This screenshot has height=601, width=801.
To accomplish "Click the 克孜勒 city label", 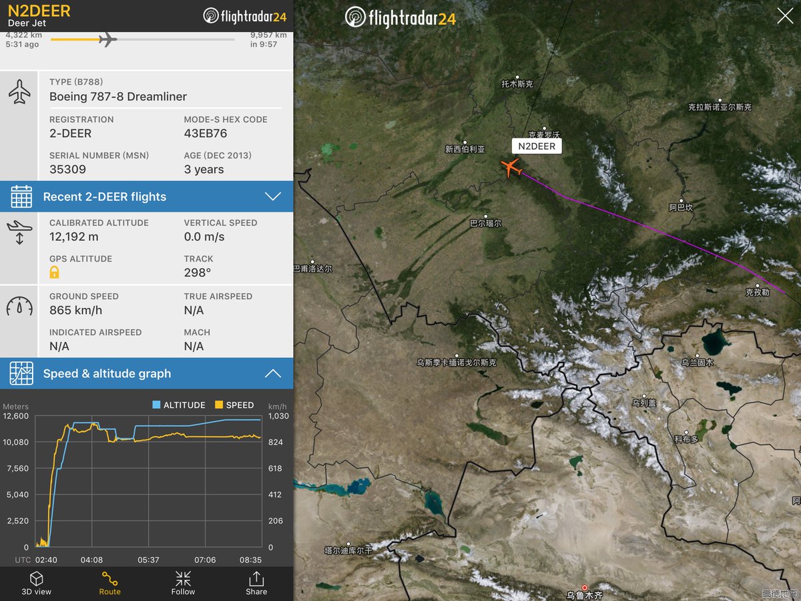I will 757,292.
